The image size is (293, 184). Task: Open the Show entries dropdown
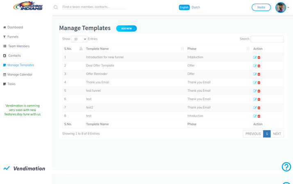pyautogui.click(x=79, y=39)
